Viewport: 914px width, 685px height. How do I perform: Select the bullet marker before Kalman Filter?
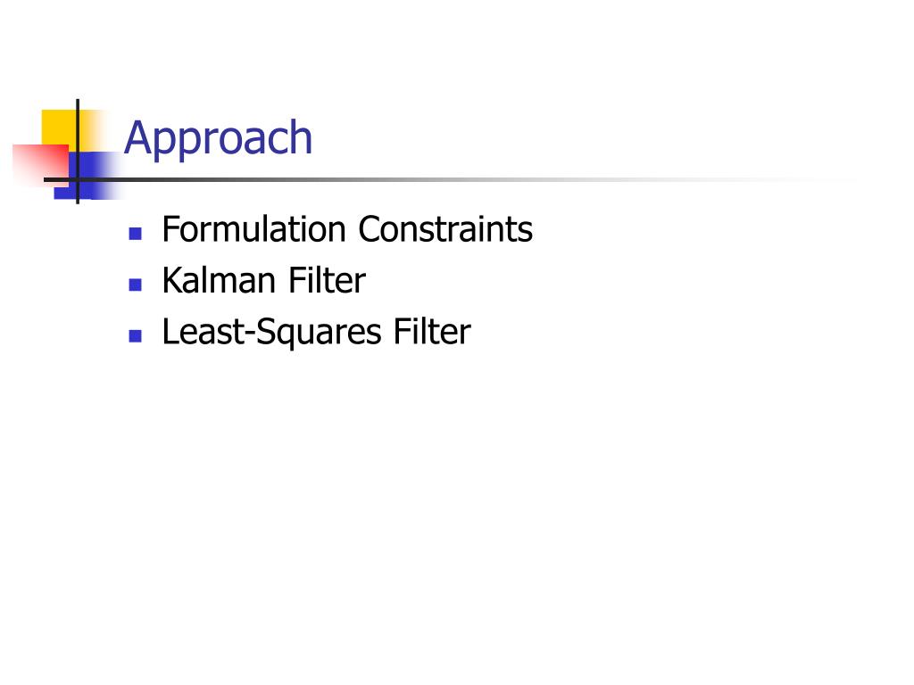point(136,285)
